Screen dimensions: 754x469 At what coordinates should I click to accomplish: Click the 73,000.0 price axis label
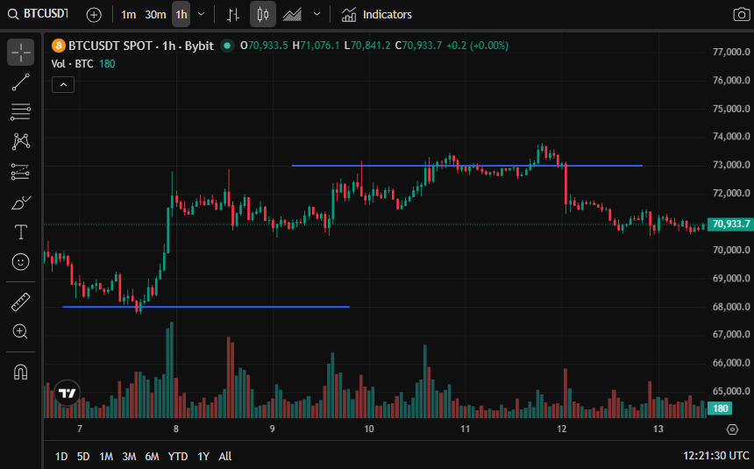point(731,165)
